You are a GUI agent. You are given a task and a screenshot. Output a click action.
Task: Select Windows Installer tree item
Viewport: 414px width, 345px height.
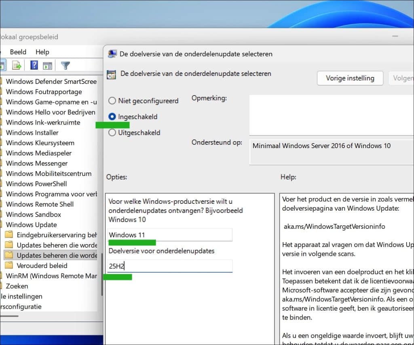(x=32, y=133)
